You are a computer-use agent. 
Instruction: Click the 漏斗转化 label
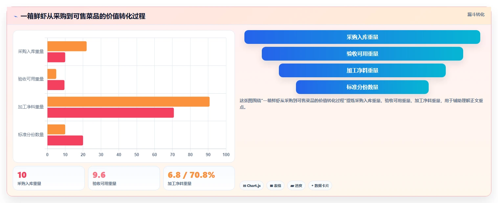476,14
